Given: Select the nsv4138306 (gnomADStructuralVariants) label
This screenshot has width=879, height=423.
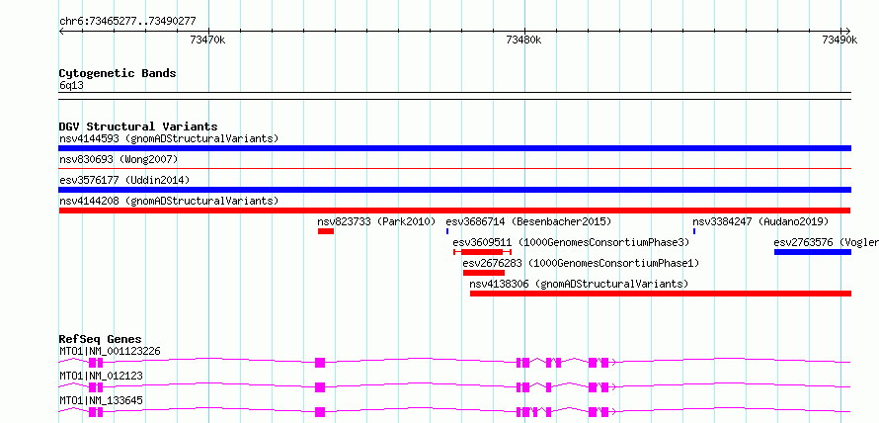Looking at the screenshot, I should [x=579, y=284].
